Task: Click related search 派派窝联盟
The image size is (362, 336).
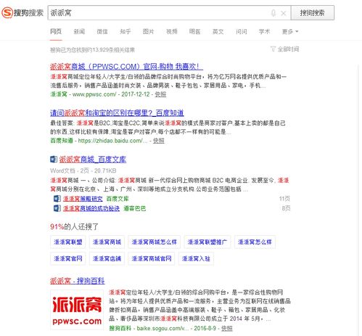Action: pos(68,242)
